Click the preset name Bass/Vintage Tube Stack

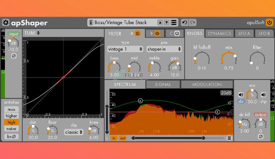[121, 22]
